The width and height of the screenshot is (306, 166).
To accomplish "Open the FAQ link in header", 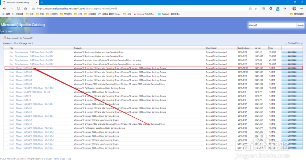I will coord(3,31).
